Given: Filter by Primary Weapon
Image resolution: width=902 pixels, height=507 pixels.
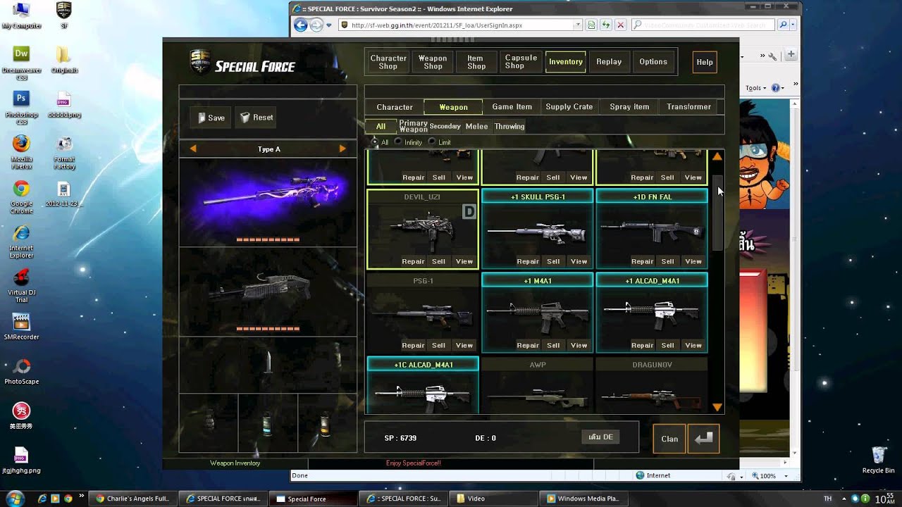Looking at the screenshot, I should (413, 126).
